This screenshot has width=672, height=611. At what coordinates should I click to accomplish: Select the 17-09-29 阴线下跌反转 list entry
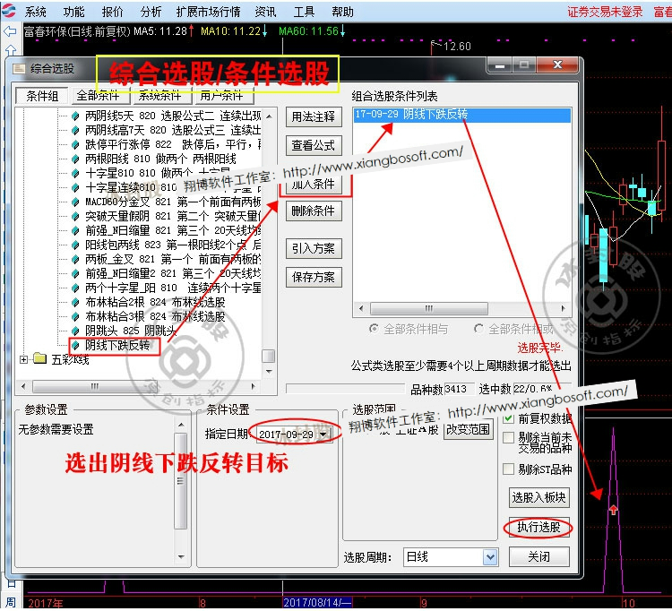(462, 115)
